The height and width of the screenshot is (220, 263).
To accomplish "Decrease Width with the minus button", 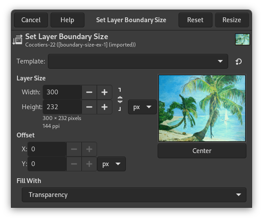I will click(x=89, y=92).
